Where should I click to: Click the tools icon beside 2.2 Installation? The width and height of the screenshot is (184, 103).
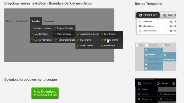[x=140, y=26]
